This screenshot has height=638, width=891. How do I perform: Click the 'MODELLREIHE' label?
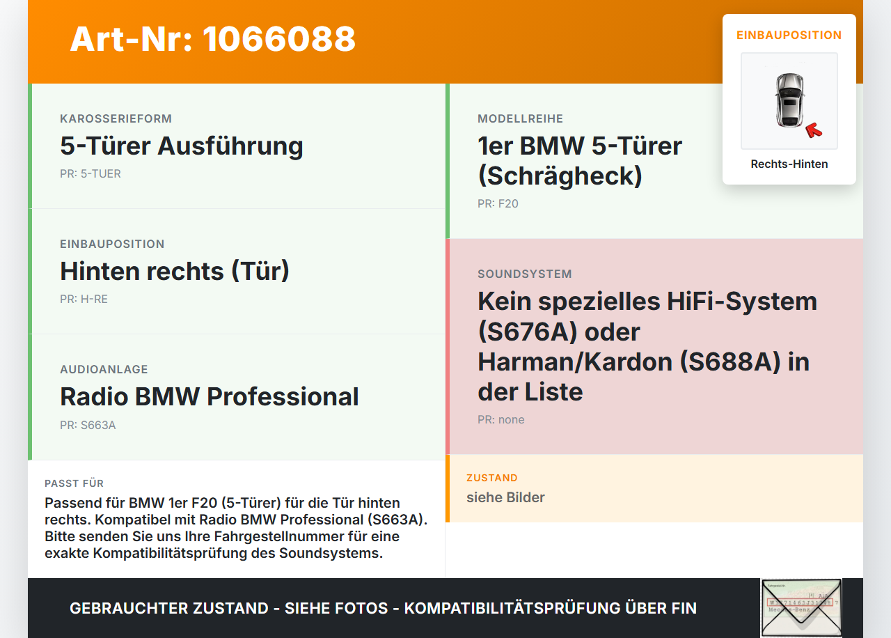pyautogui.click(x=520, y=119)
